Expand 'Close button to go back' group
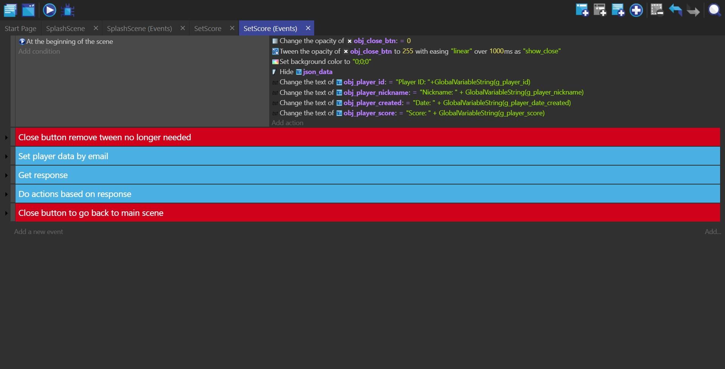The width and height of the screenshot is (725, 369). 6,213
